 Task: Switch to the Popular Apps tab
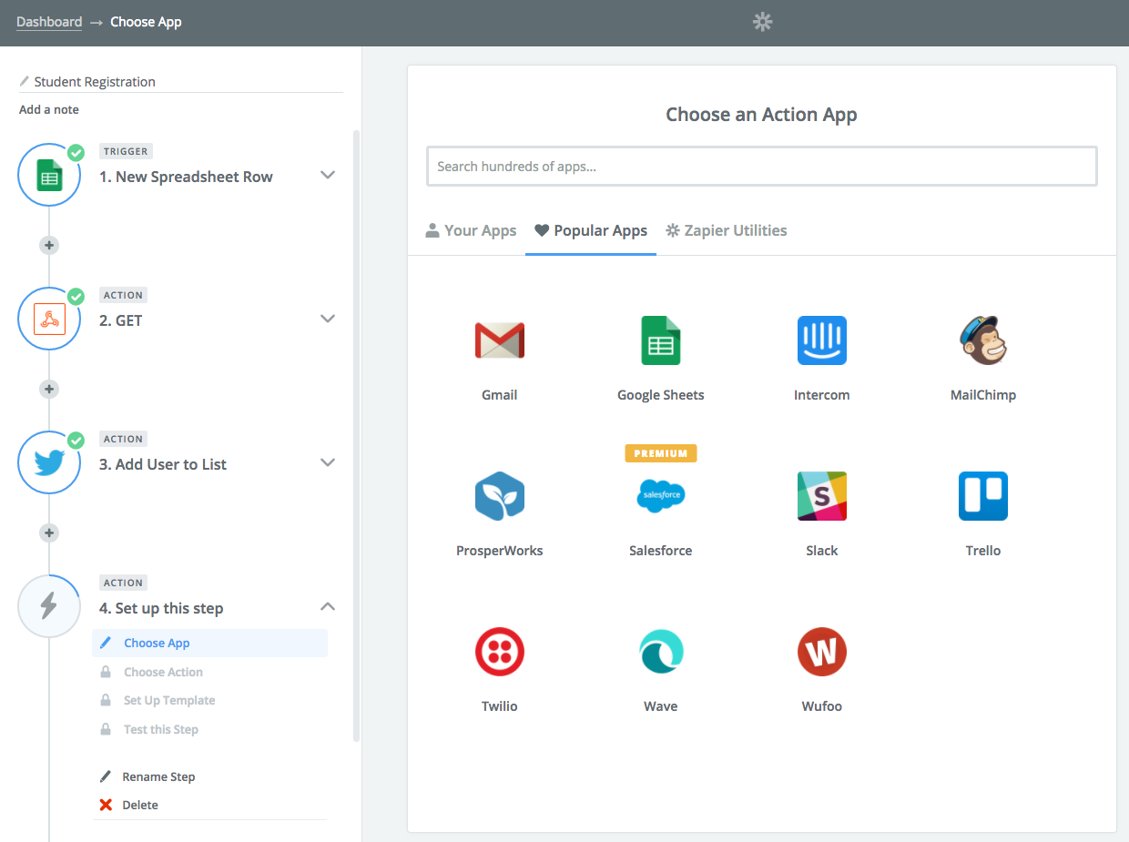point(591,230)
